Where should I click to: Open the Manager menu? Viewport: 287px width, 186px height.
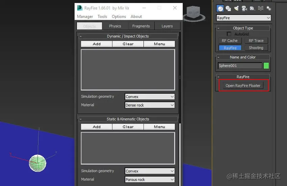[x=85, y=17]
